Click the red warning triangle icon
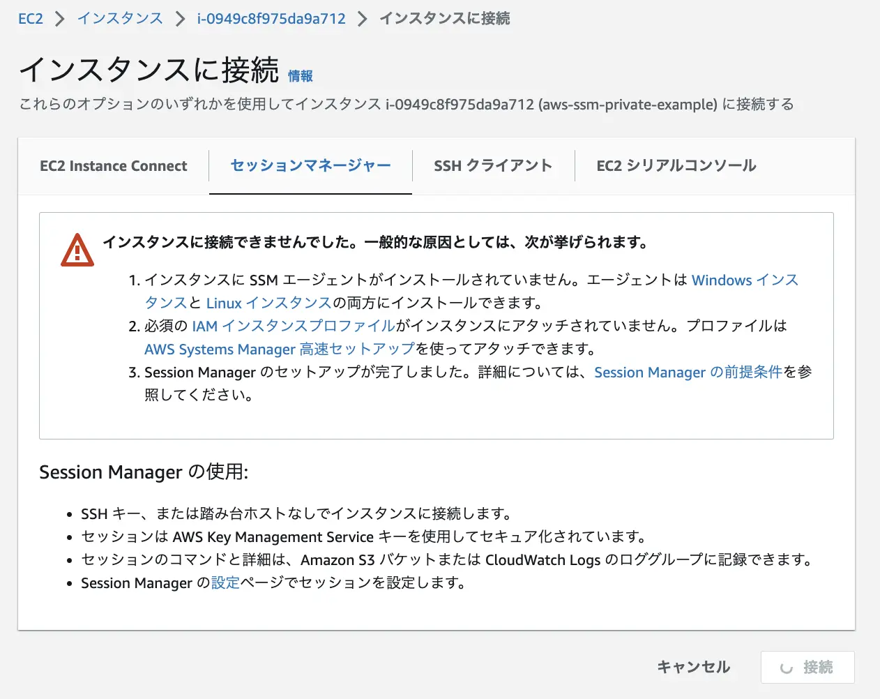The height and width of the screenshot is (699, 880). click(x=77, y=250)
